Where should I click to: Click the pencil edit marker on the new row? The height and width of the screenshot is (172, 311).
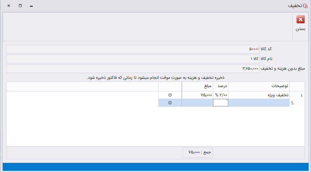(292, 103)
